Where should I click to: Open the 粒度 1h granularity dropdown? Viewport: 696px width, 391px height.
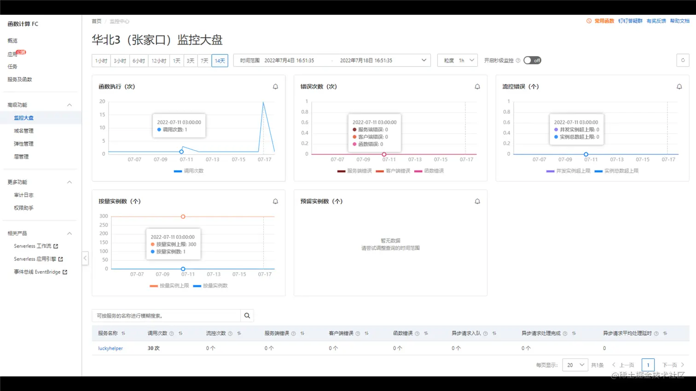pyautogui.click(x=457, y=60)
